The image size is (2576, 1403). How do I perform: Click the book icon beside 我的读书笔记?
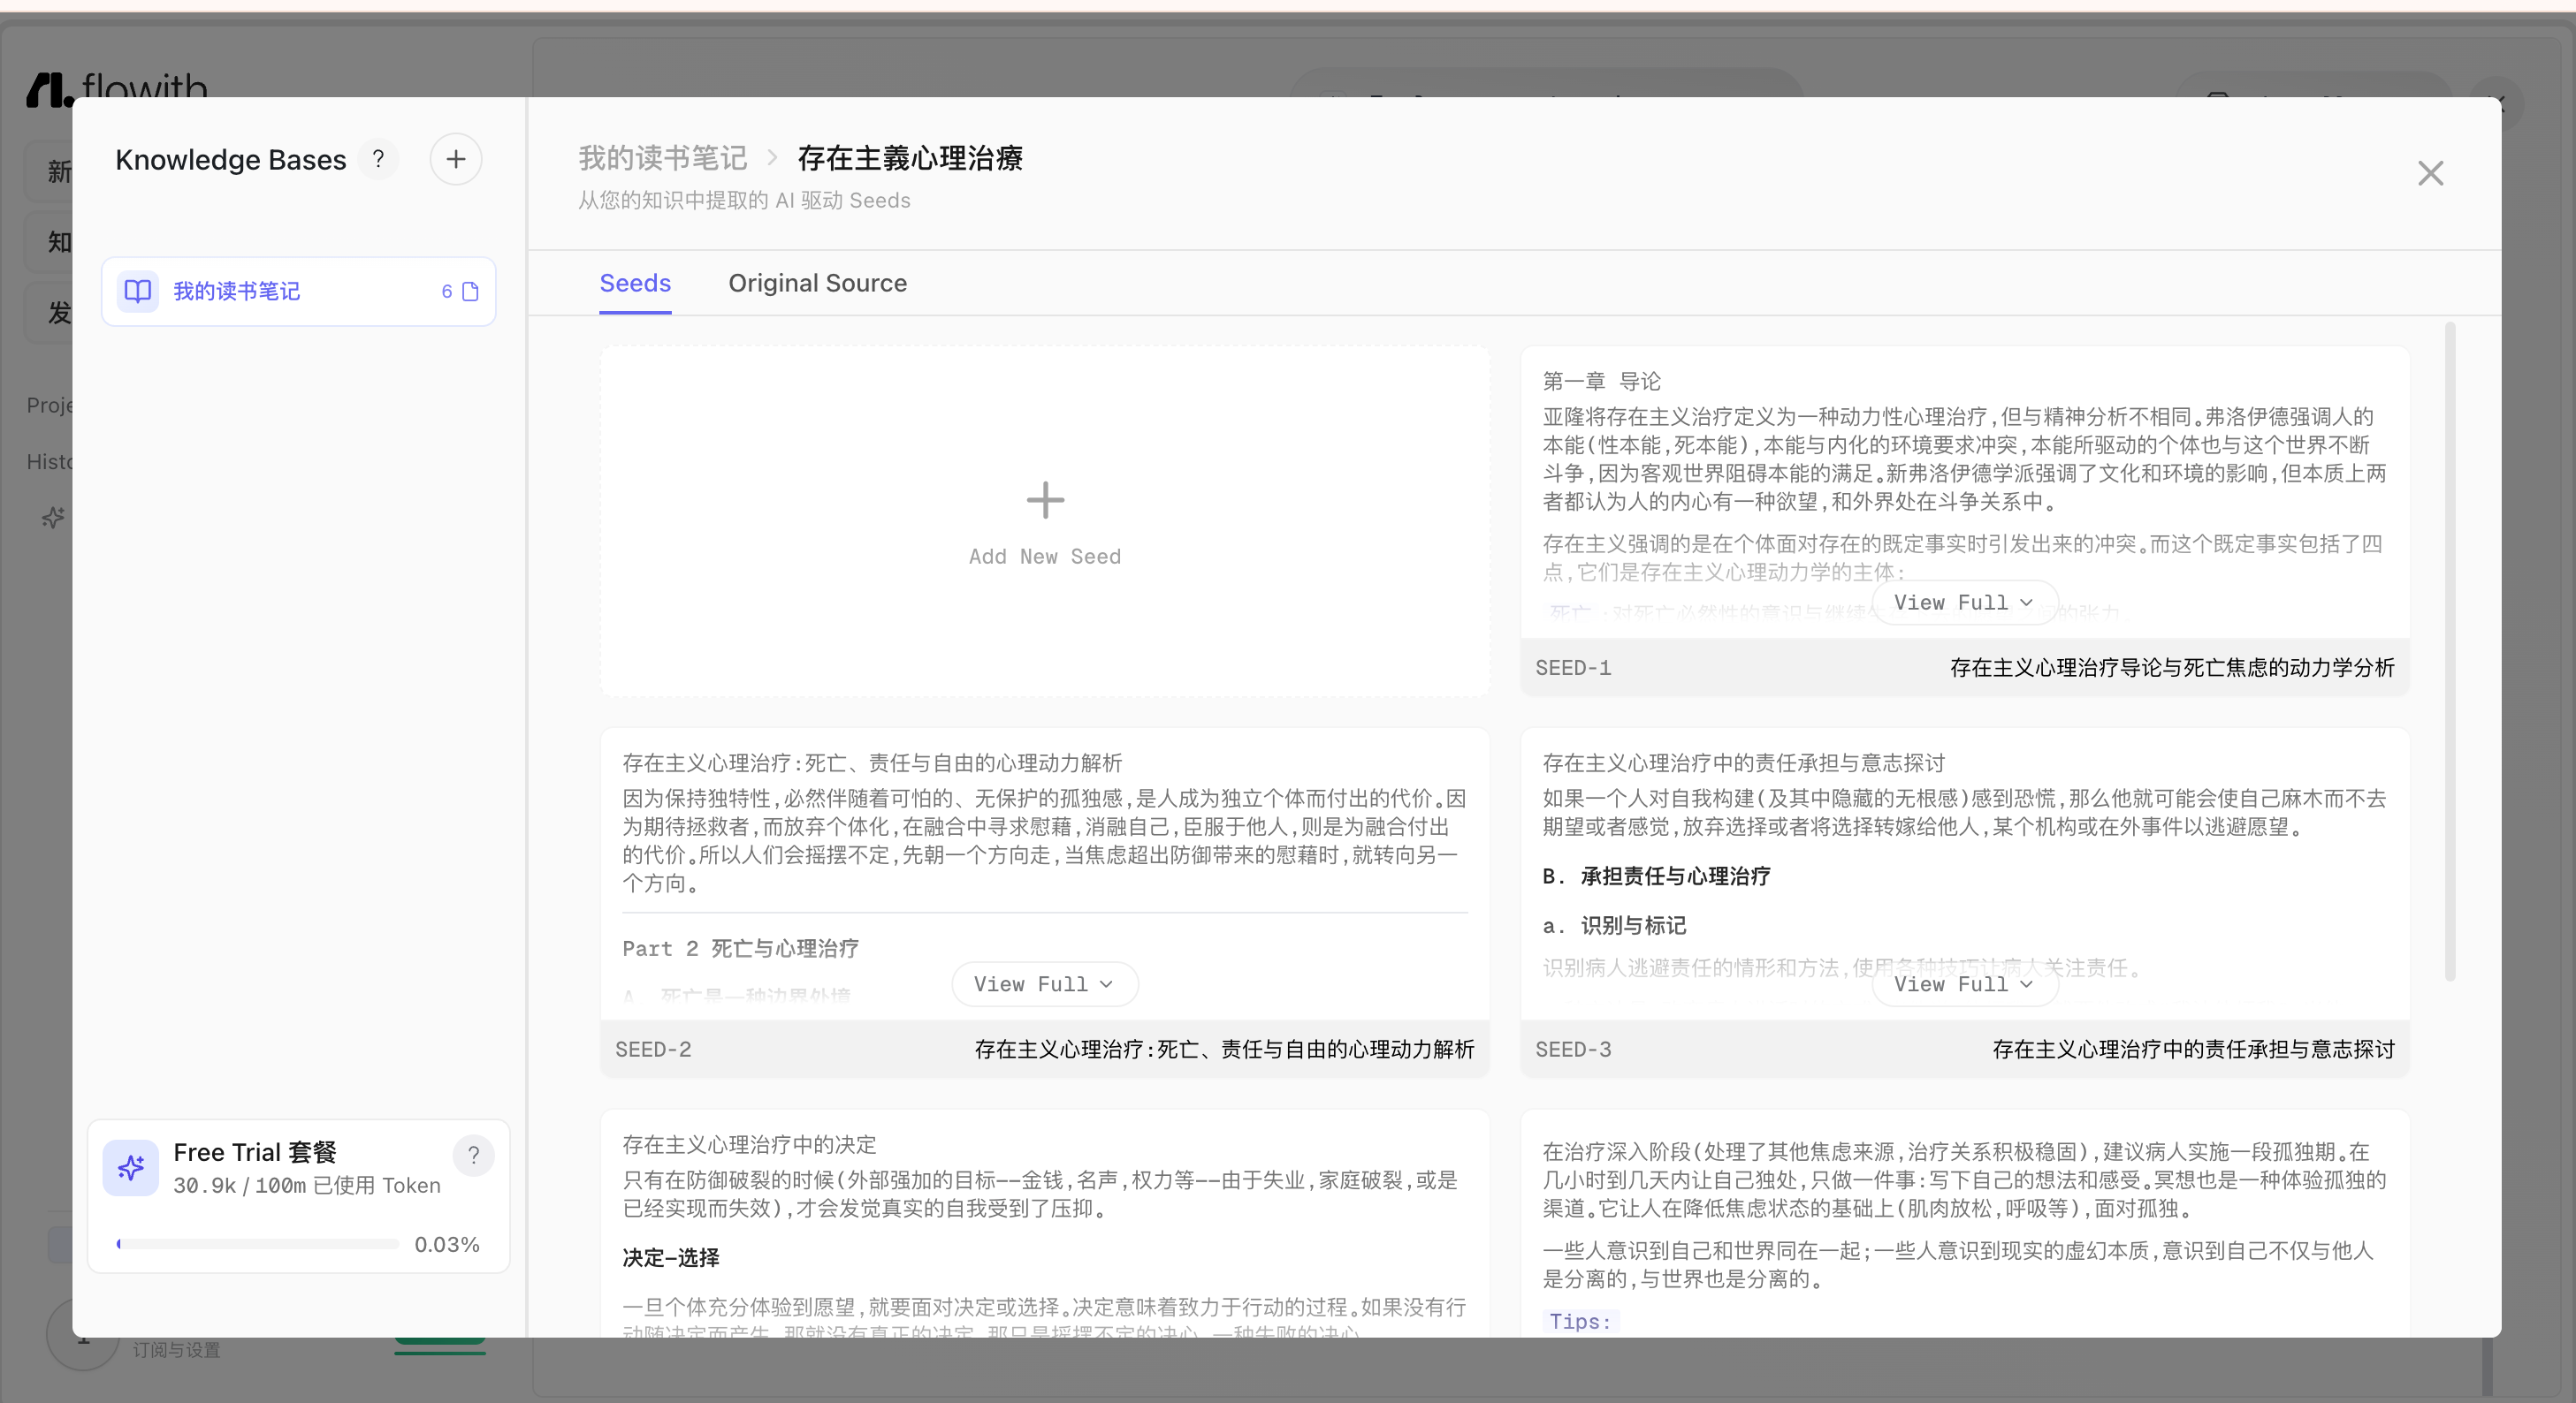pyautogui.click(x=138, y=292)
